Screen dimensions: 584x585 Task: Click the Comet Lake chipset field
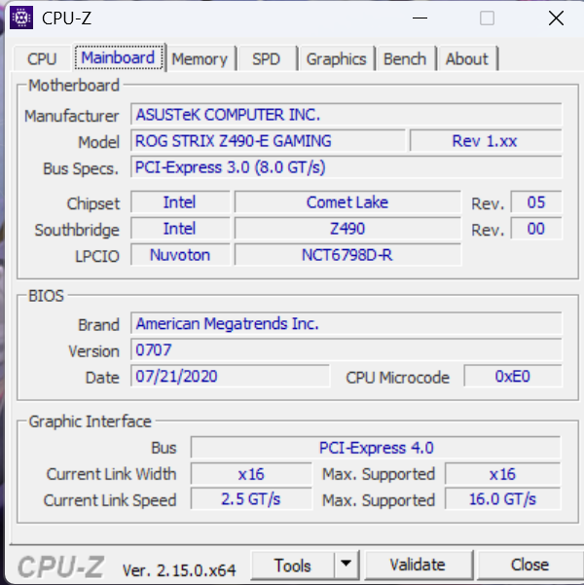(x=347, y=202)
